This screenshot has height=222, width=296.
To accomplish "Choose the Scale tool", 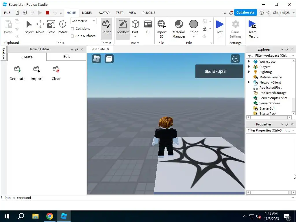I will coord(51,27).
